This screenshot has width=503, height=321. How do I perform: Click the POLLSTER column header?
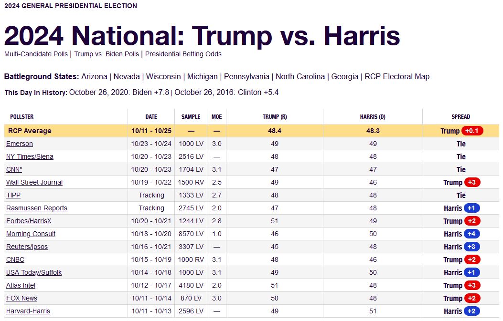pos(22,116)
